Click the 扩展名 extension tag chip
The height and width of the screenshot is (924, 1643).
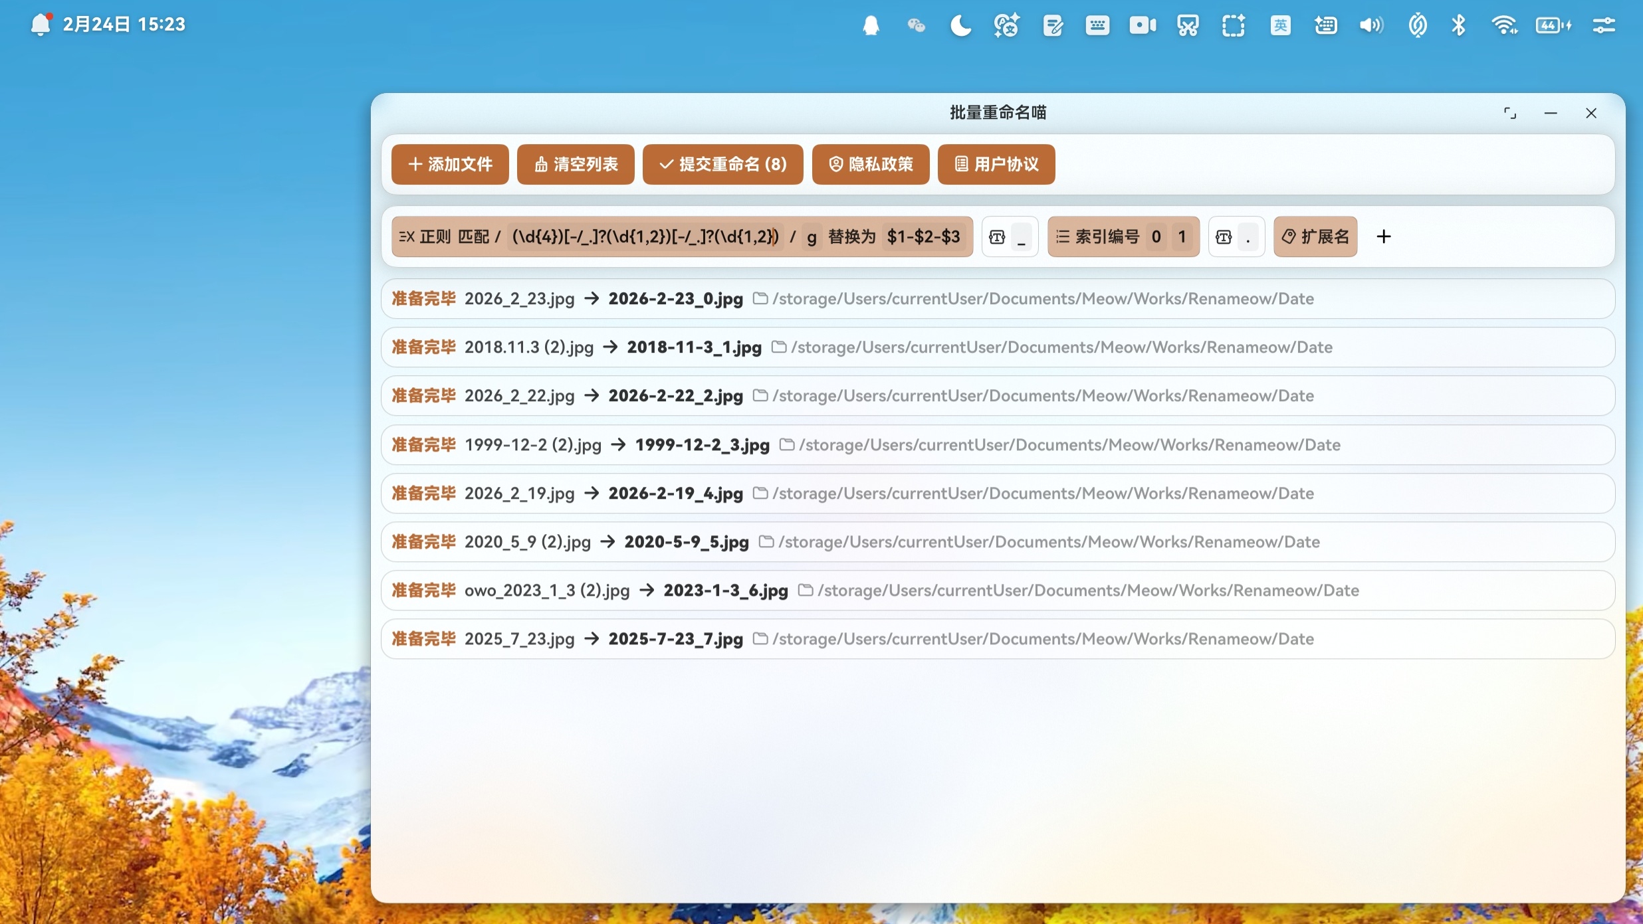1315,236
